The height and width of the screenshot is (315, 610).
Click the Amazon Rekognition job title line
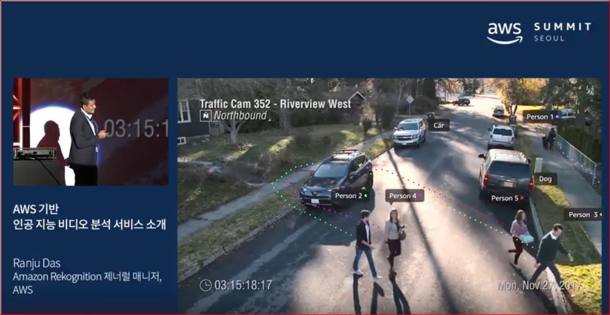pyautogui.click(x=87, y=277)
